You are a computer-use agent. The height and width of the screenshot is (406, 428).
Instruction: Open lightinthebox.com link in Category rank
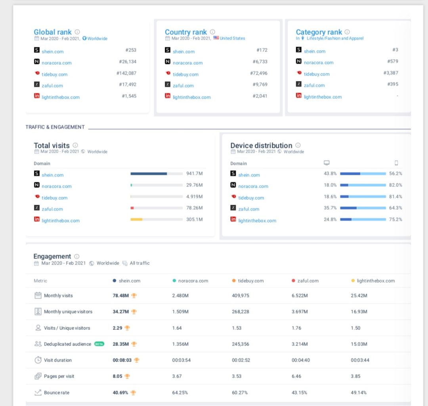323,97
